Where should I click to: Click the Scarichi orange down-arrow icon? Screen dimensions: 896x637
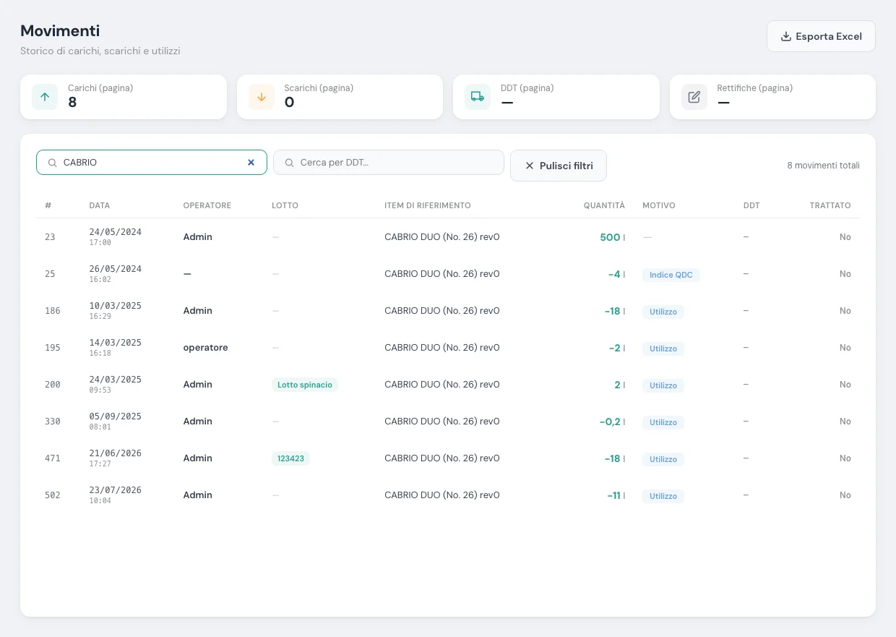click(x=262, y=97)
